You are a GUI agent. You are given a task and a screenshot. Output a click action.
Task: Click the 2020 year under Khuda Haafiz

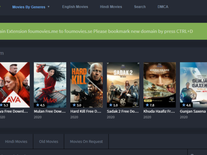coord(147,117)
